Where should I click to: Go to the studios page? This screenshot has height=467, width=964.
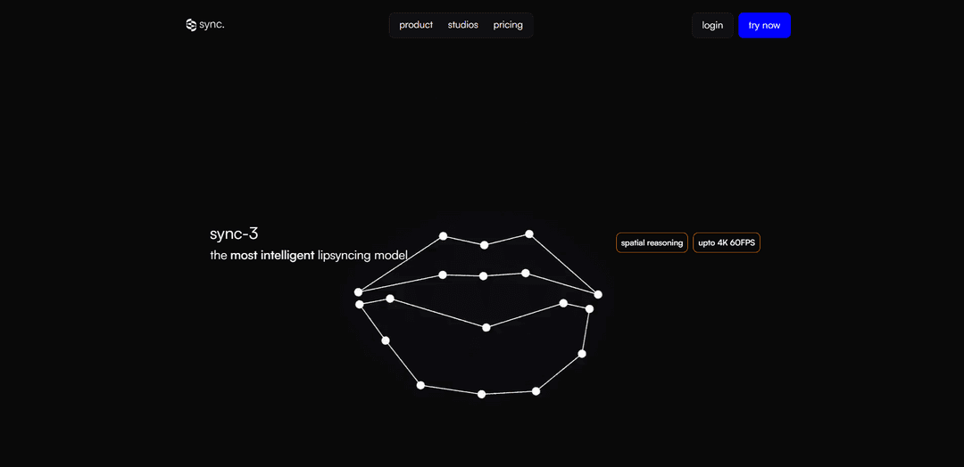point(462,25)
